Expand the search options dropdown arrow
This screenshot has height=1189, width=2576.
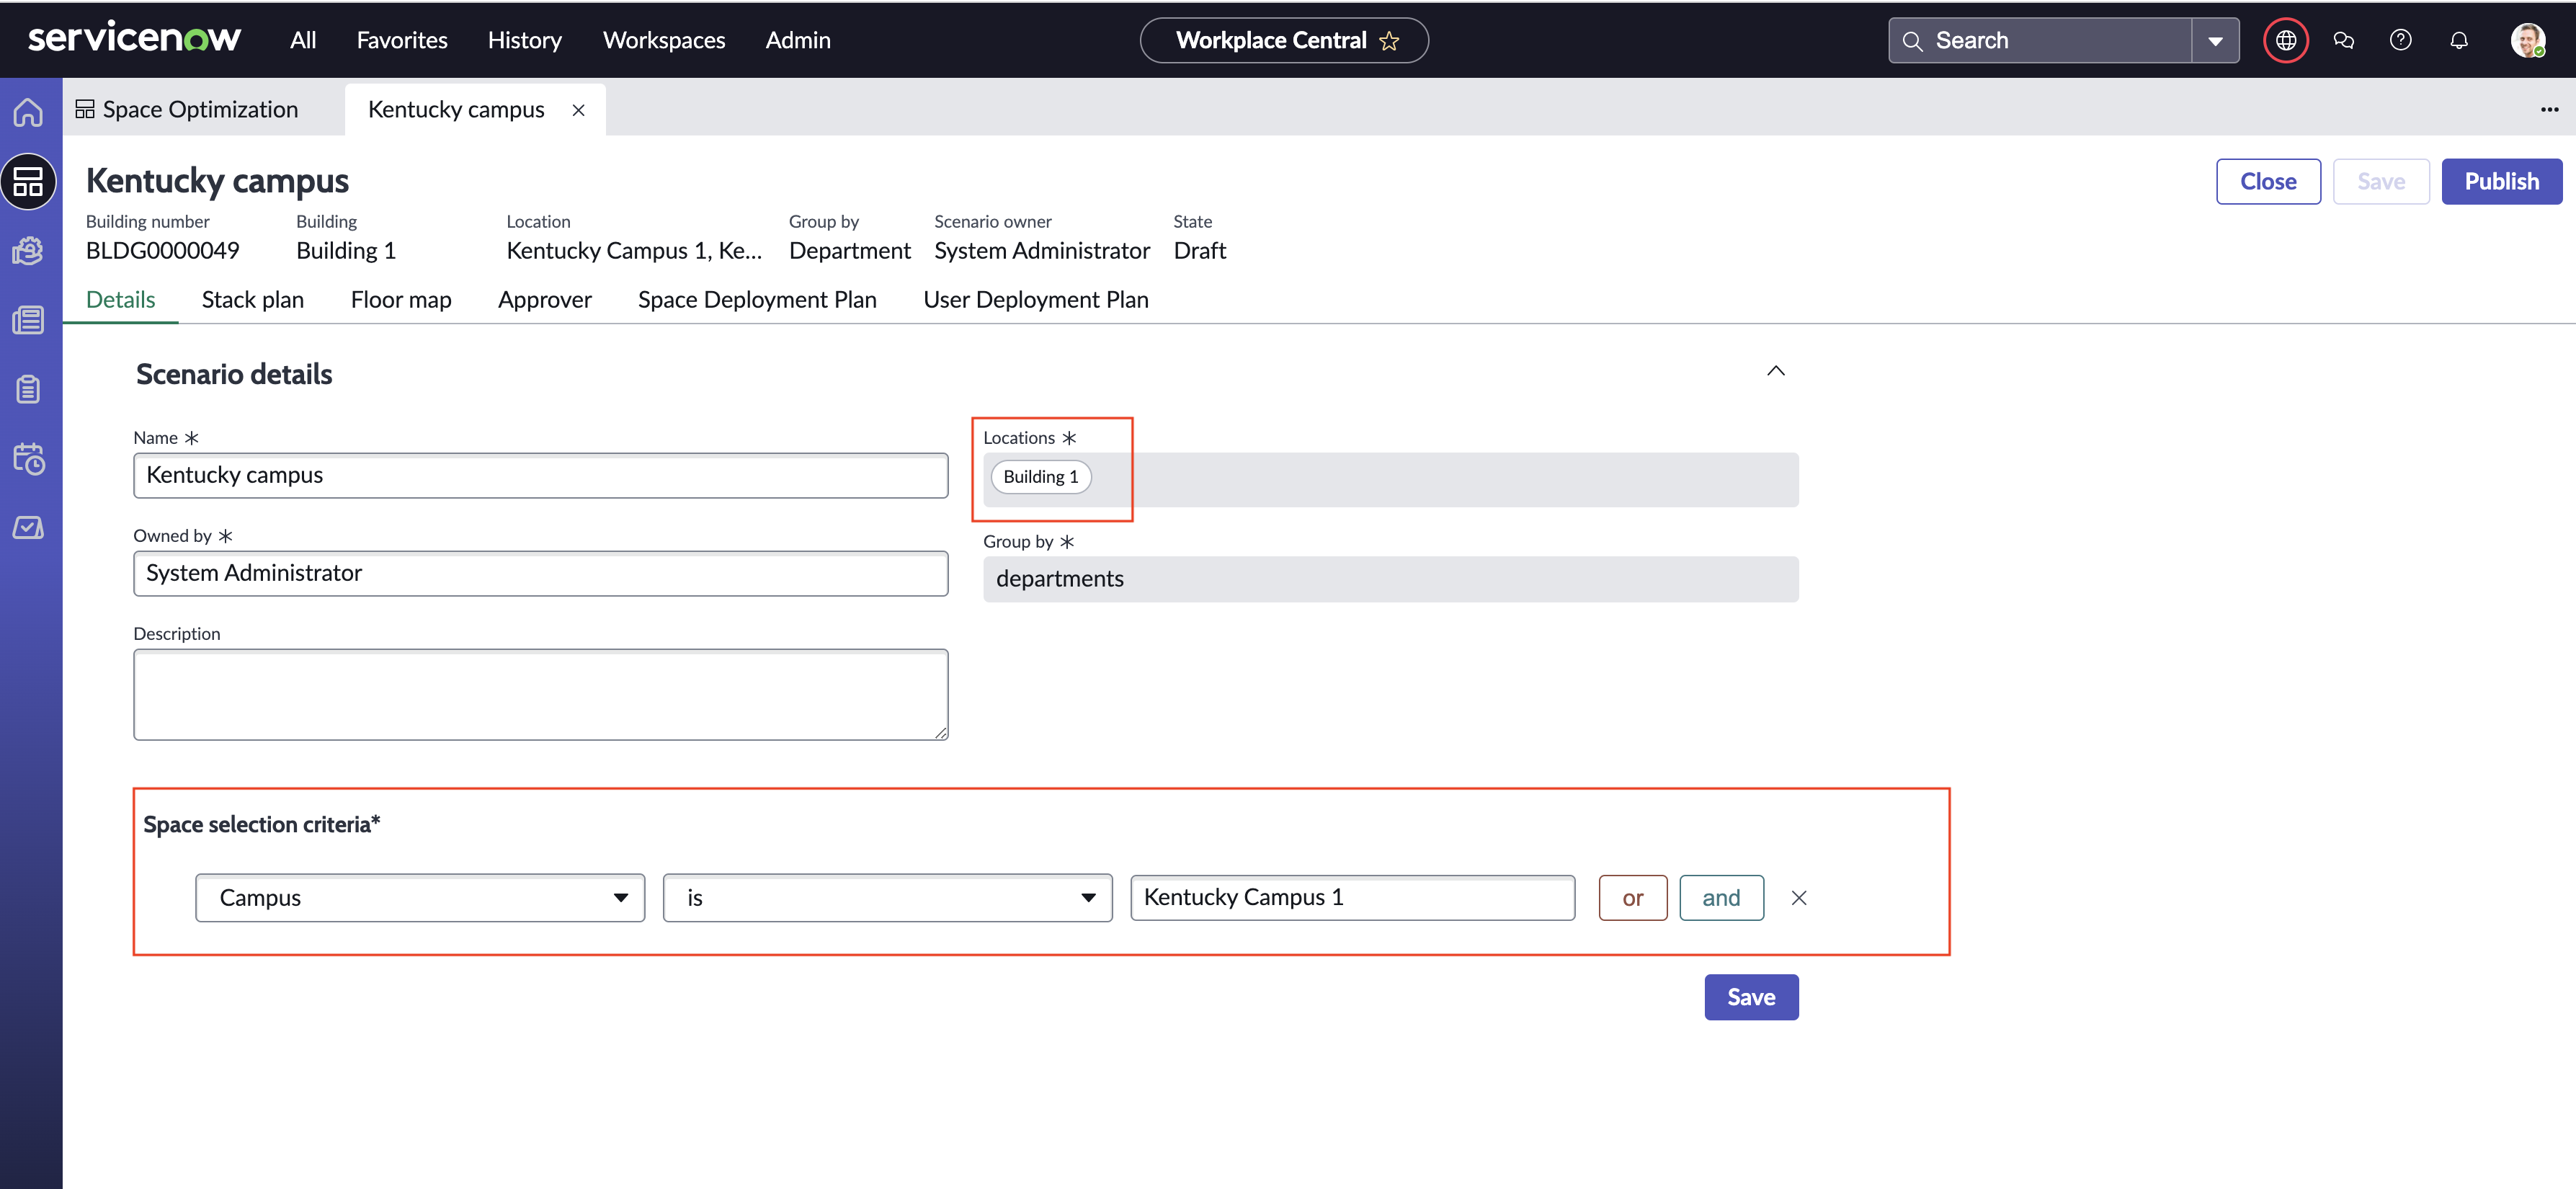coord(2215,41)
